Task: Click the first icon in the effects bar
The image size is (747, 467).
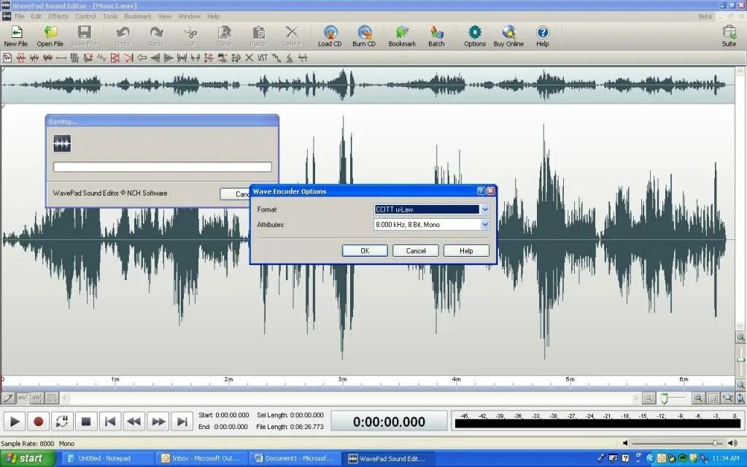Action: 7,58
